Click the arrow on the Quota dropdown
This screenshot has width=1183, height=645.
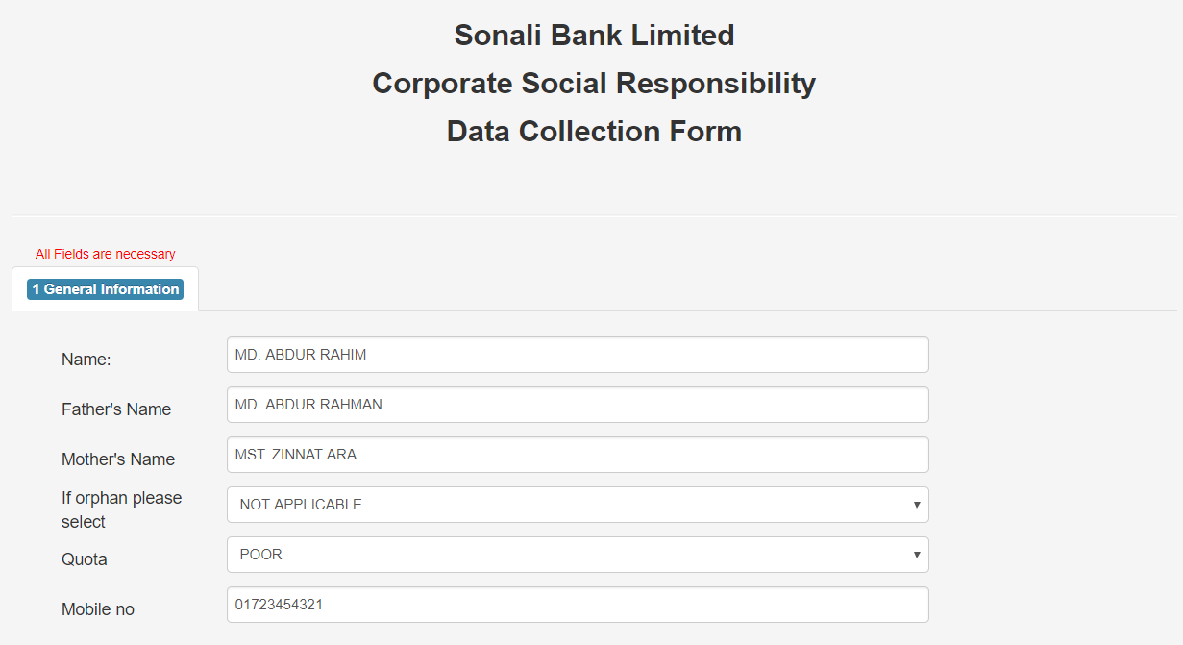click(916, 555)
